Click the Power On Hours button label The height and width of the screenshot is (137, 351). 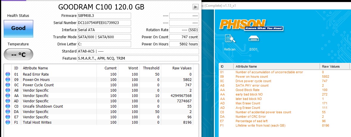(x=155, y=44)
